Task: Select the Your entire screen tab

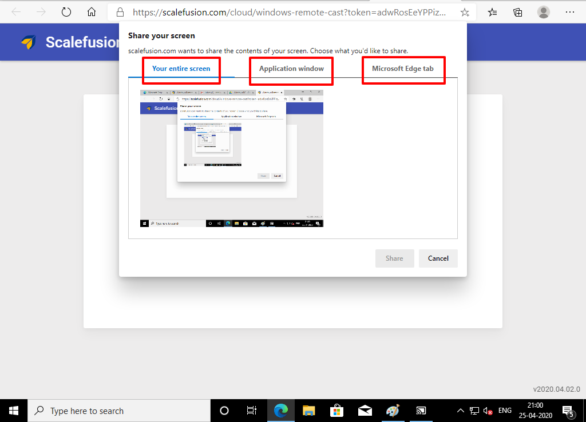Action: pos(181,69)
